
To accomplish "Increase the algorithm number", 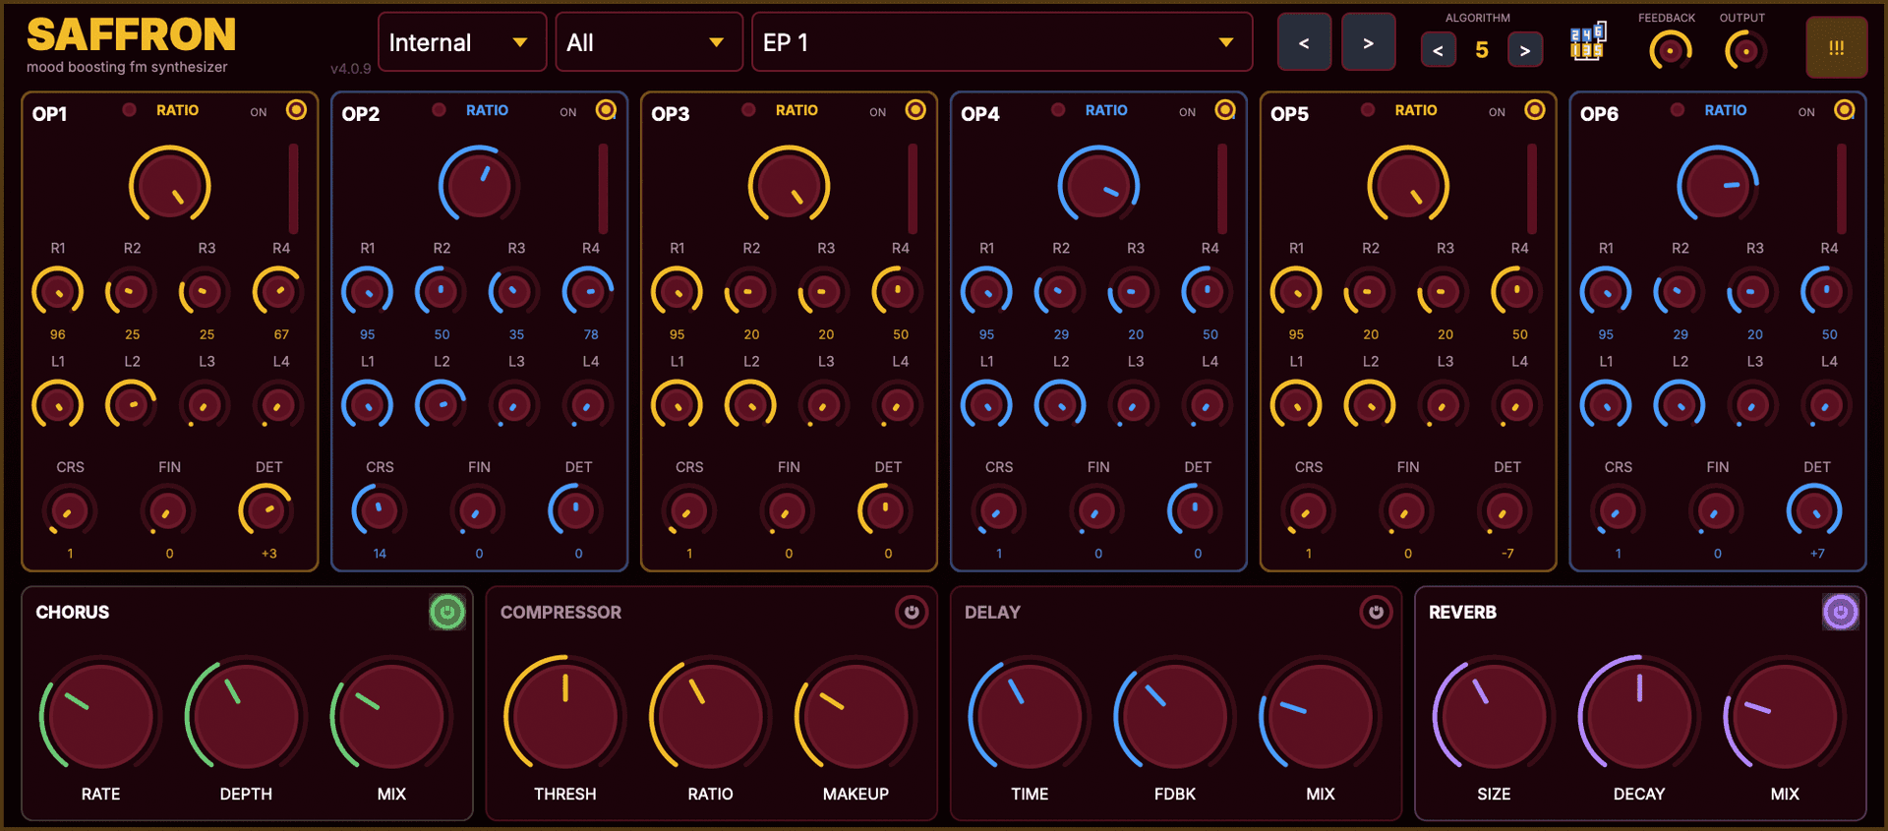I will (1524, 50).
